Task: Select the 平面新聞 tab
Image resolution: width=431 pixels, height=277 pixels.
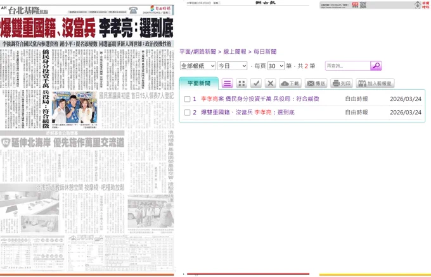Action: pos(199,83)
